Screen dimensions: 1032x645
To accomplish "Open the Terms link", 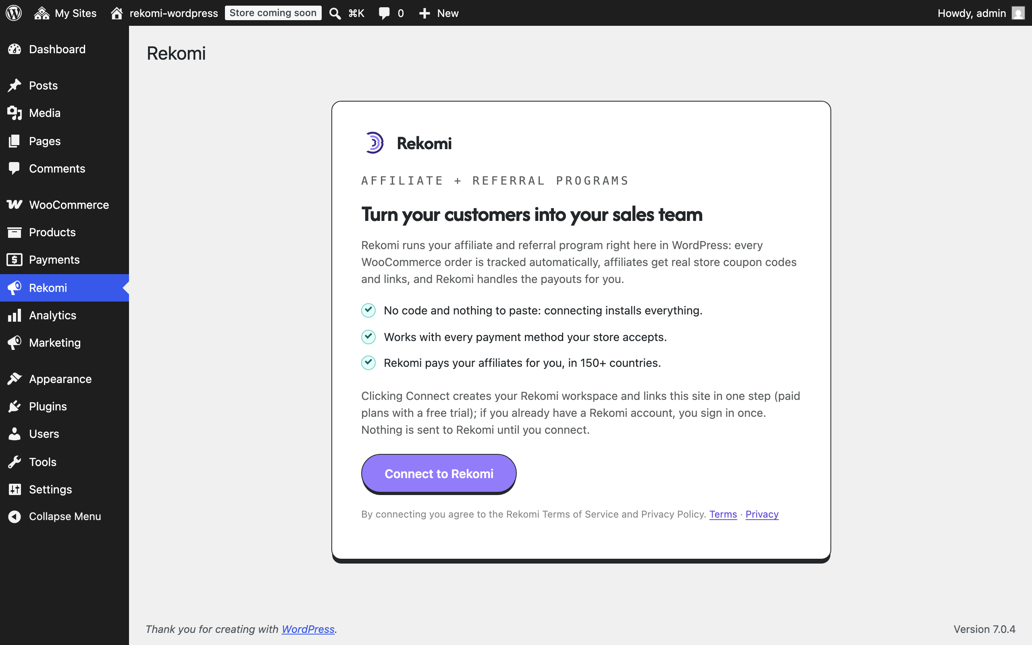I will pyautogui.click(x=723, y=514).
